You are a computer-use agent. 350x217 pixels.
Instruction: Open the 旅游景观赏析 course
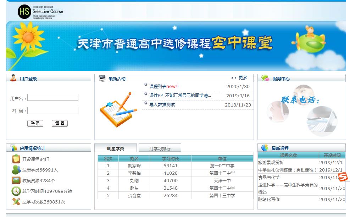click(x=271, y=162)
